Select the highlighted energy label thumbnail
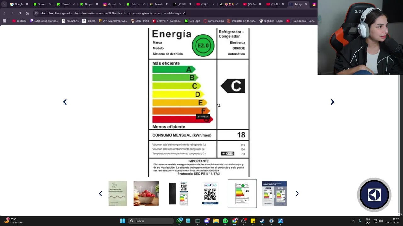The image size is (403, 226). coord(242,193)
